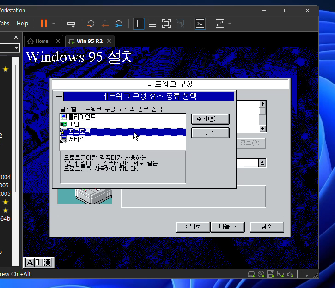Click Take Snapshot clock icon

click(x=91, y=24)
